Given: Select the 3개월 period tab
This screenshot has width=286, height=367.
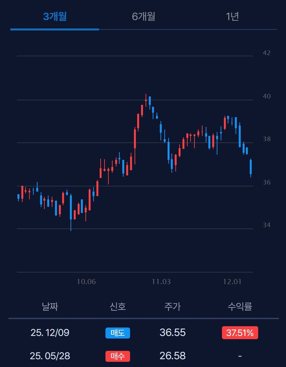Looking at the screenshot, I should coord(55,17).
